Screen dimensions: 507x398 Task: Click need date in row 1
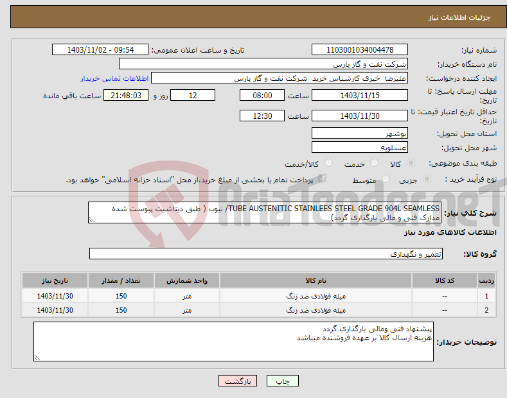55,296
